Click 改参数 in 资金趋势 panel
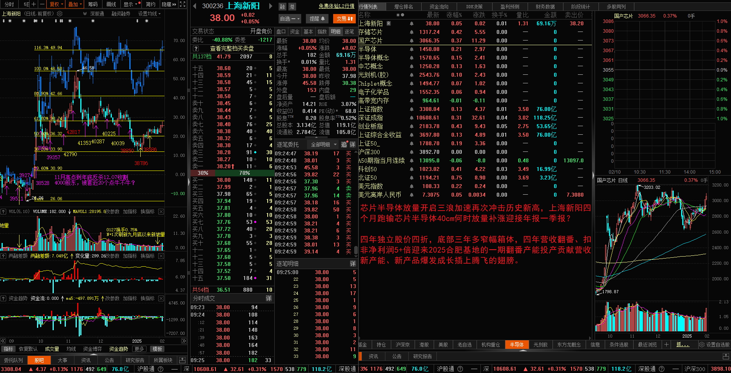Viewport: 731px width, 373px height. [x=112, y=298]
